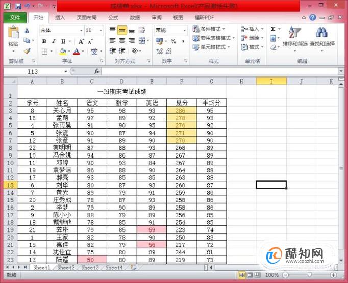Toggle wrap text icon
The image size is (348, 283).
(142, 30)
